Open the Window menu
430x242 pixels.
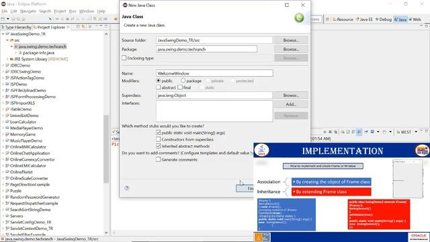[87, 11]
